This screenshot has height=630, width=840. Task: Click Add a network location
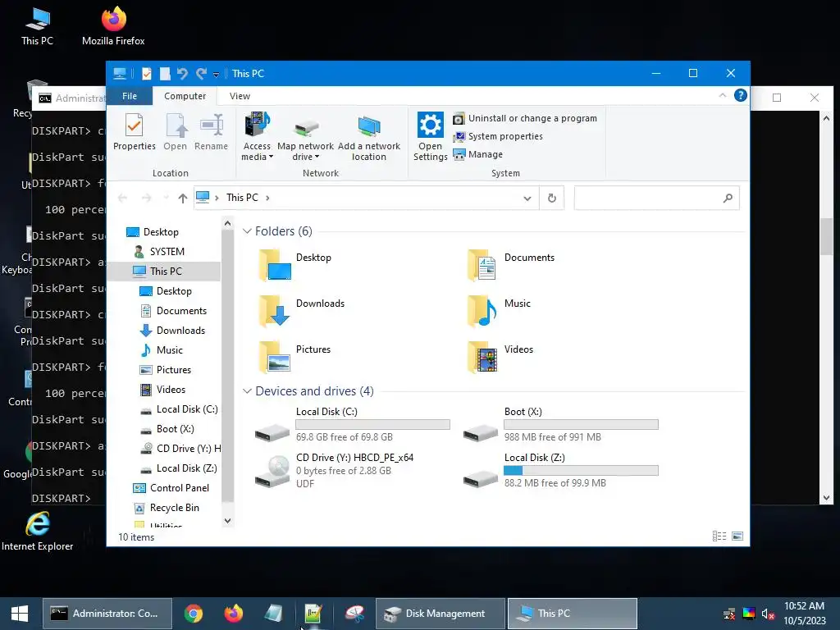(x=368, y=137)
